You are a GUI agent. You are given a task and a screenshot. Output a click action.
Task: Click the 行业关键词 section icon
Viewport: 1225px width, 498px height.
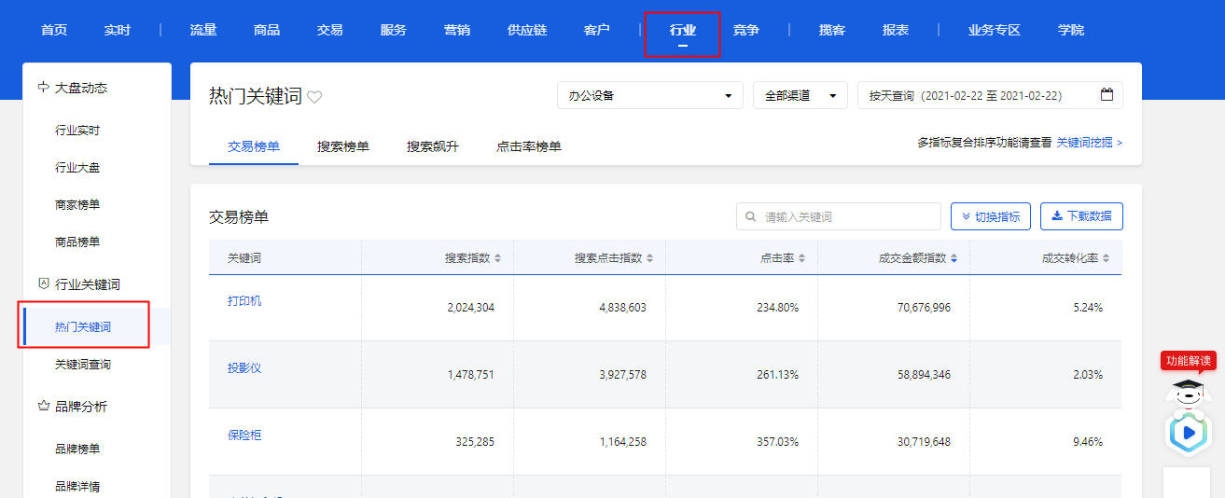43,283
